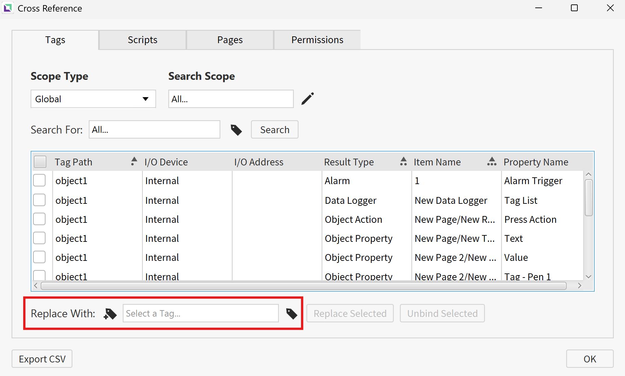Tick the checkbox for the Press Action row
Image resolution: width=625 pixels, height=376 pixels.
point(39,219)
